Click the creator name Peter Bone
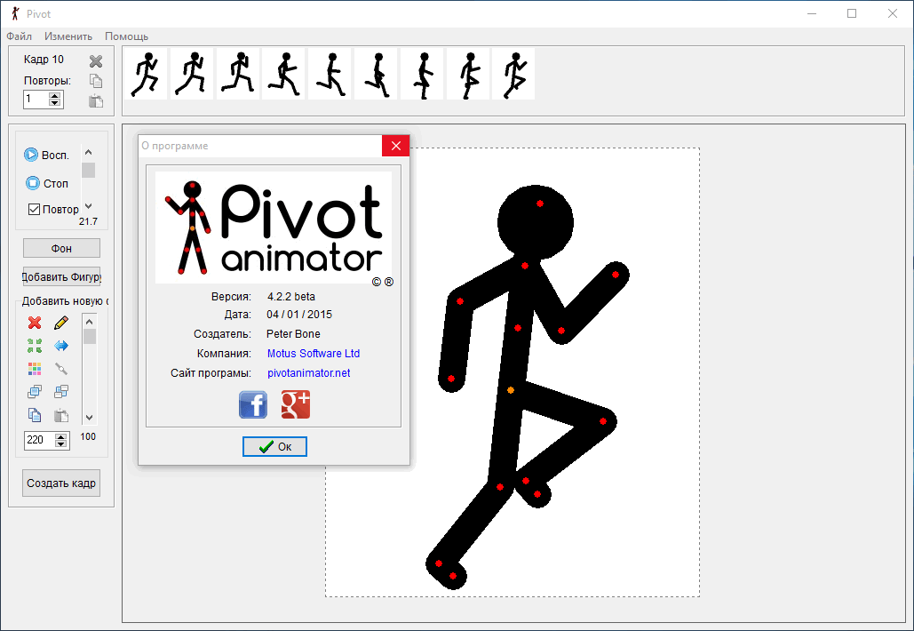Viewport: 914px width, 631px height. click(x=293, y=334)
